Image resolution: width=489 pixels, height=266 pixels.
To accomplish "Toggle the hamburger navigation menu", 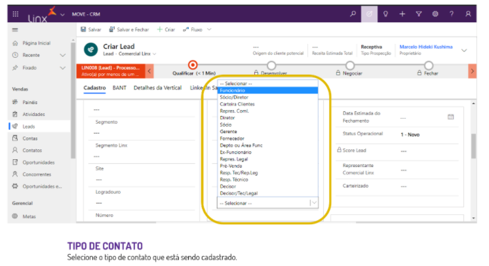I will pyautogui.click(x=15, y=30).
